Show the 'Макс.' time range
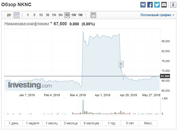 click(x=148, y=123)
